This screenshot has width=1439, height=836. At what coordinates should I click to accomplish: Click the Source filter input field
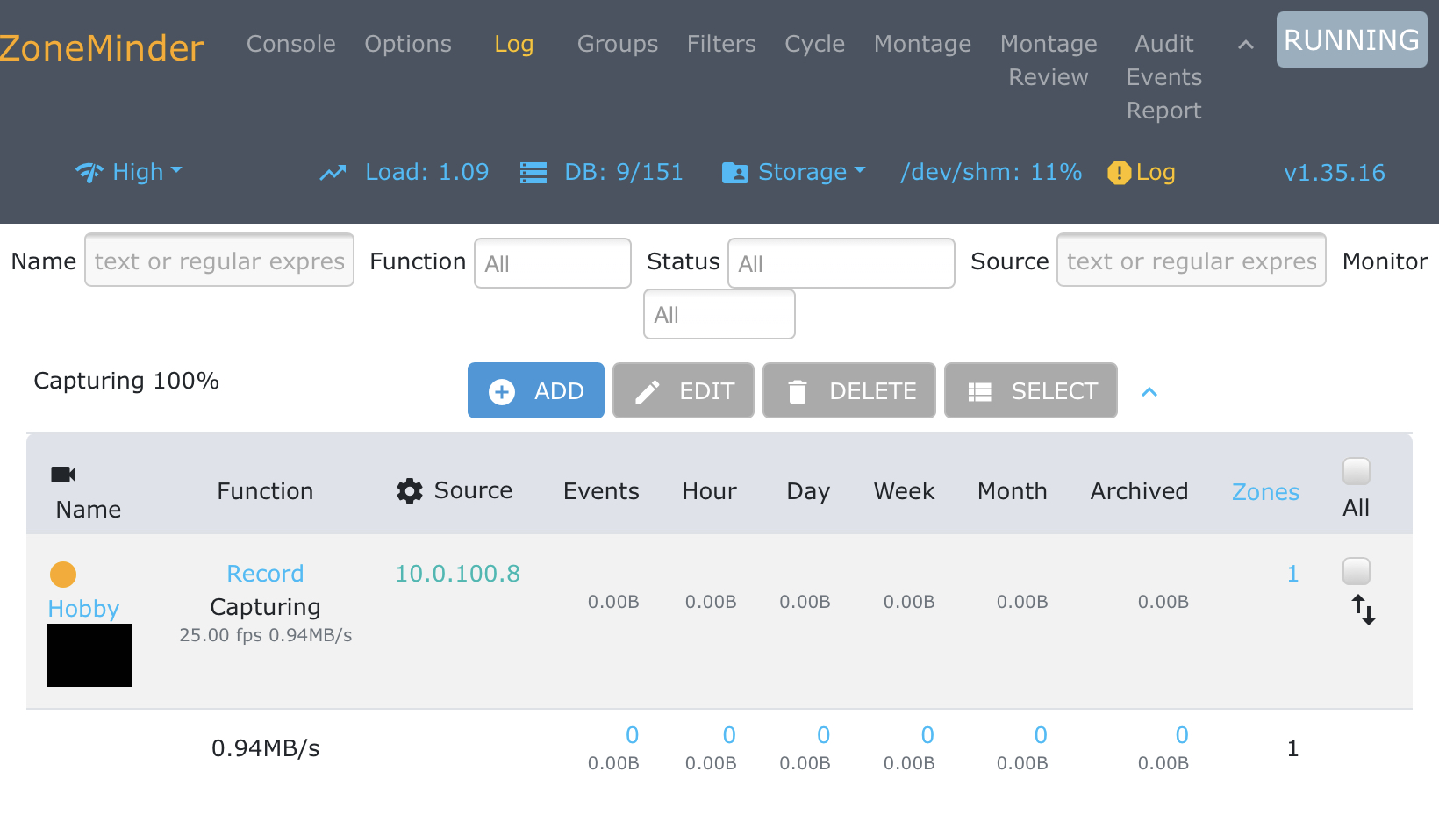(x=1192, y=260)
